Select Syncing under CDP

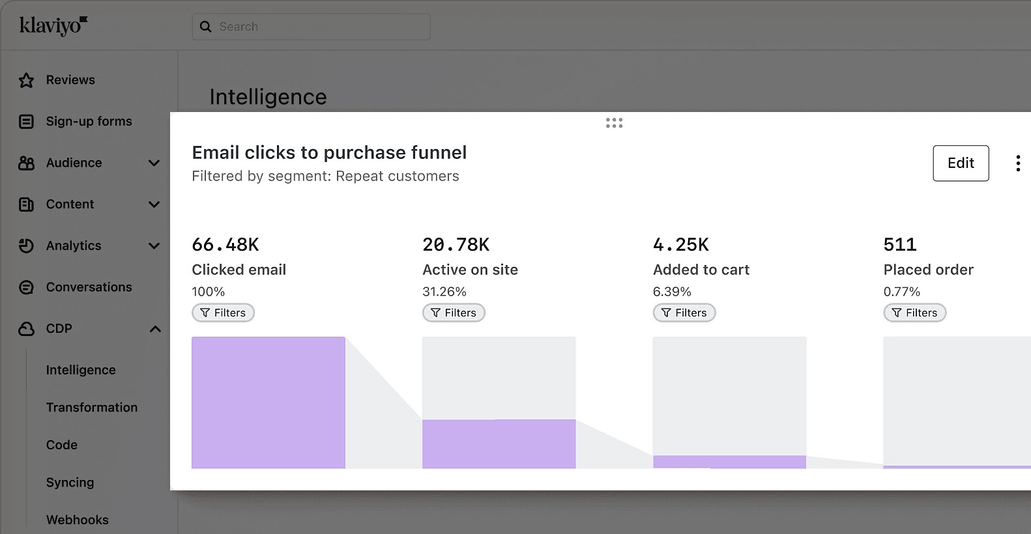70,483
